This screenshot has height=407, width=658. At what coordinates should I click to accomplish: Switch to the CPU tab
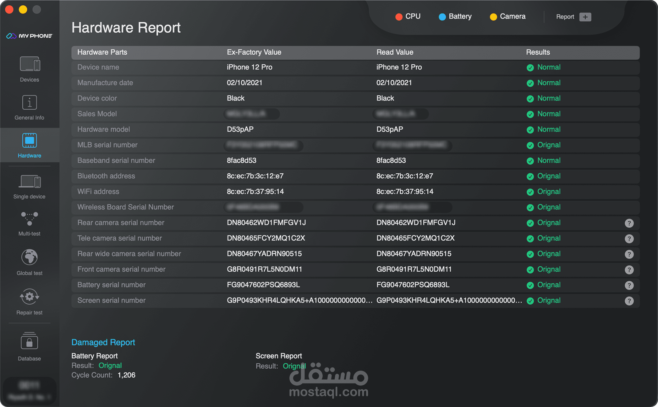tap(408, 16)
